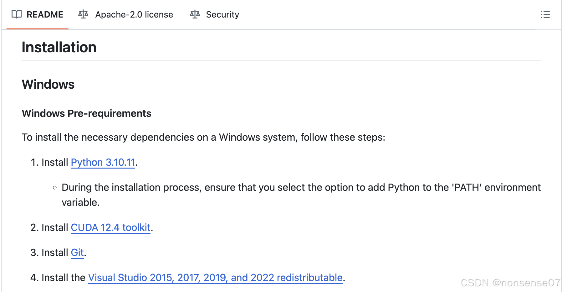Click the Git link
562x292 pixels.
(x=77, y=253)
